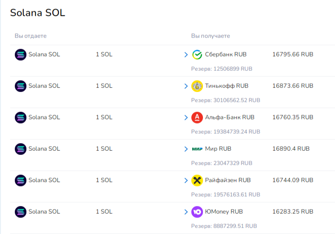Click the blue chevron before Альфа-Банк RUB
Image resolution: width=335 pixels, height=234 pixels.
coord(186,117)
